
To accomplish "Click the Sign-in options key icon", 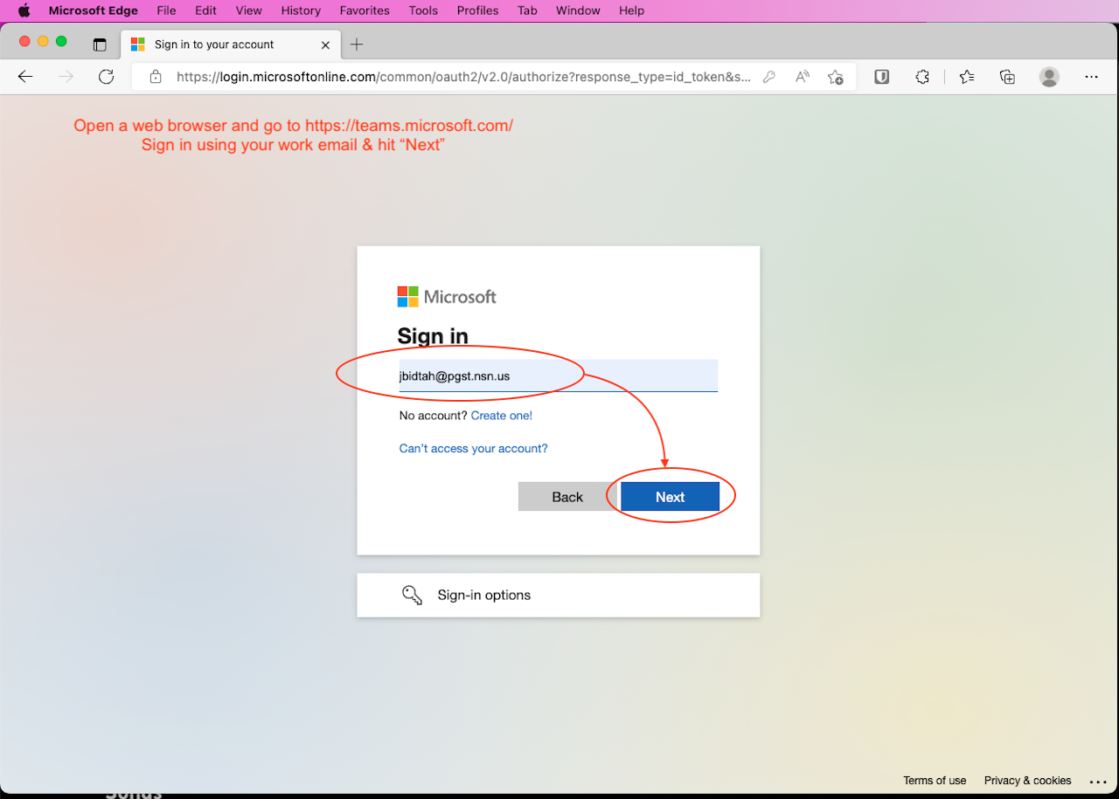I will [x=412, y=595].
